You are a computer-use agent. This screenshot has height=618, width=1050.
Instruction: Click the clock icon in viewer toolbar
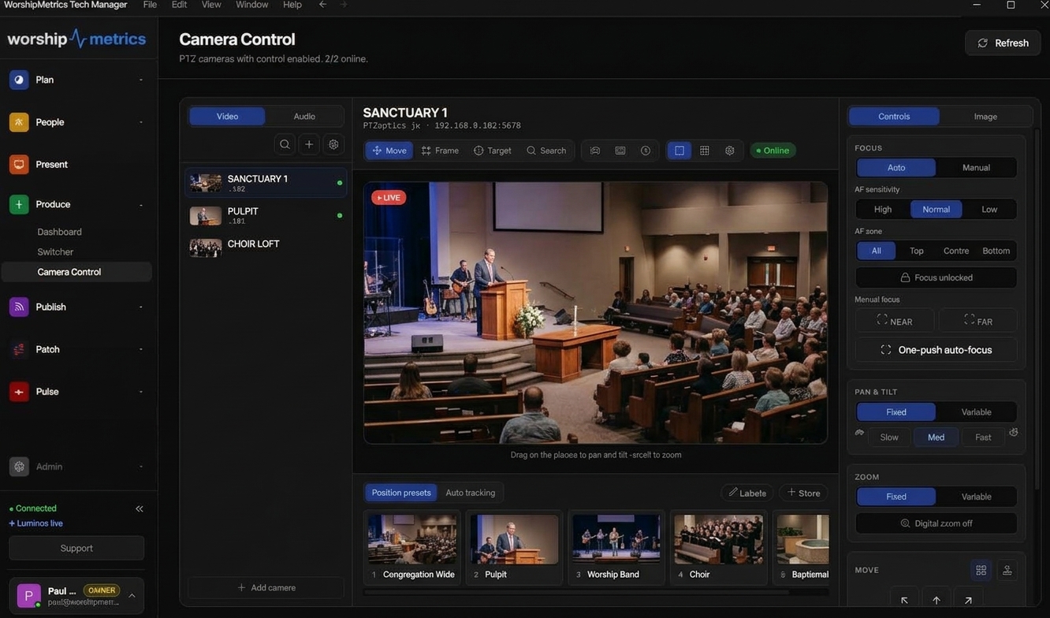pyautogui.click(x=646, y=151)
